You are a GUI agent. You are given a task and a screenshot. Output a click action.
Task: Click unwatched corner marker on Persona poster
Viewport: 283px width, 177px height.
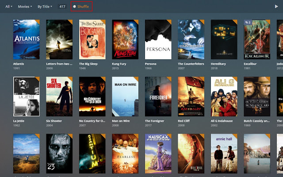coord(170,21)
